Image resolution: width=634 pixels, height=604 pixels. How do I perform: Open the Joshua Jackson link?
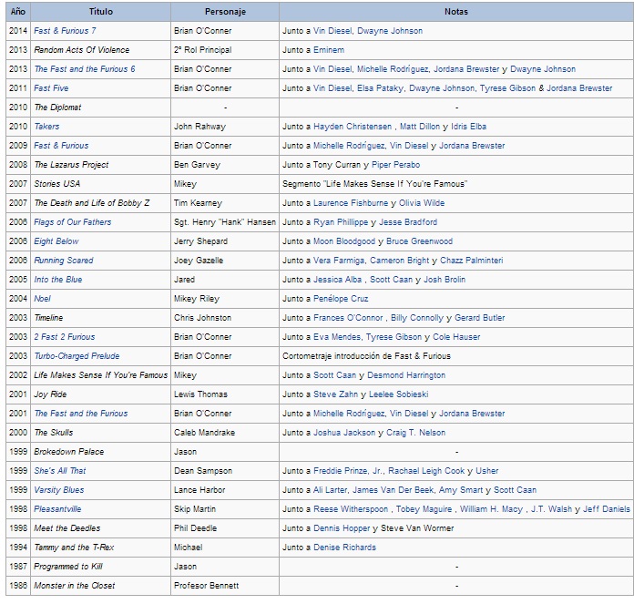(344, 433)
